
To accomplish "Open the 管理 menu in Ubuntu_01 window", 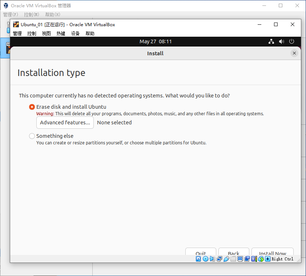I will [x=17, y=33].
